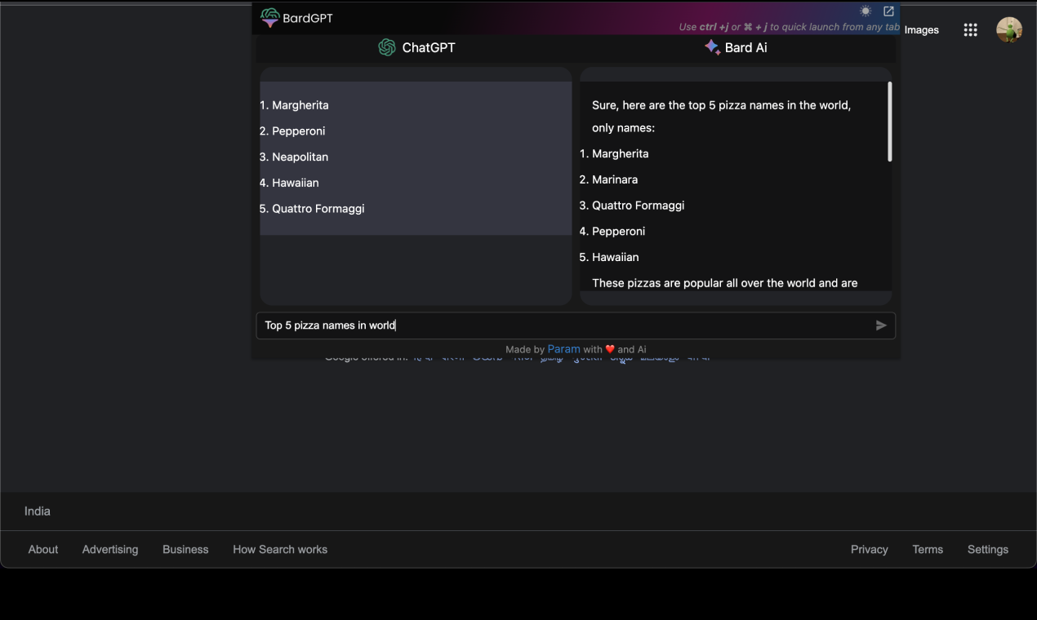Open BardGPT in new window icon
The image size is (1037, 620).
tap(888, 11)
